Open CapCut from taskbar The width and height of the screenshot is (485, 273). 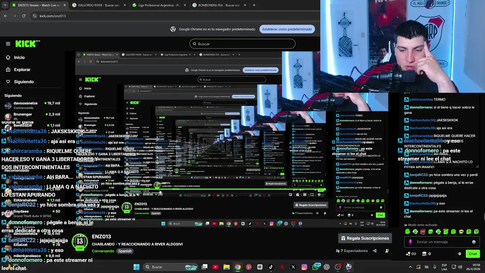(260, 267)
